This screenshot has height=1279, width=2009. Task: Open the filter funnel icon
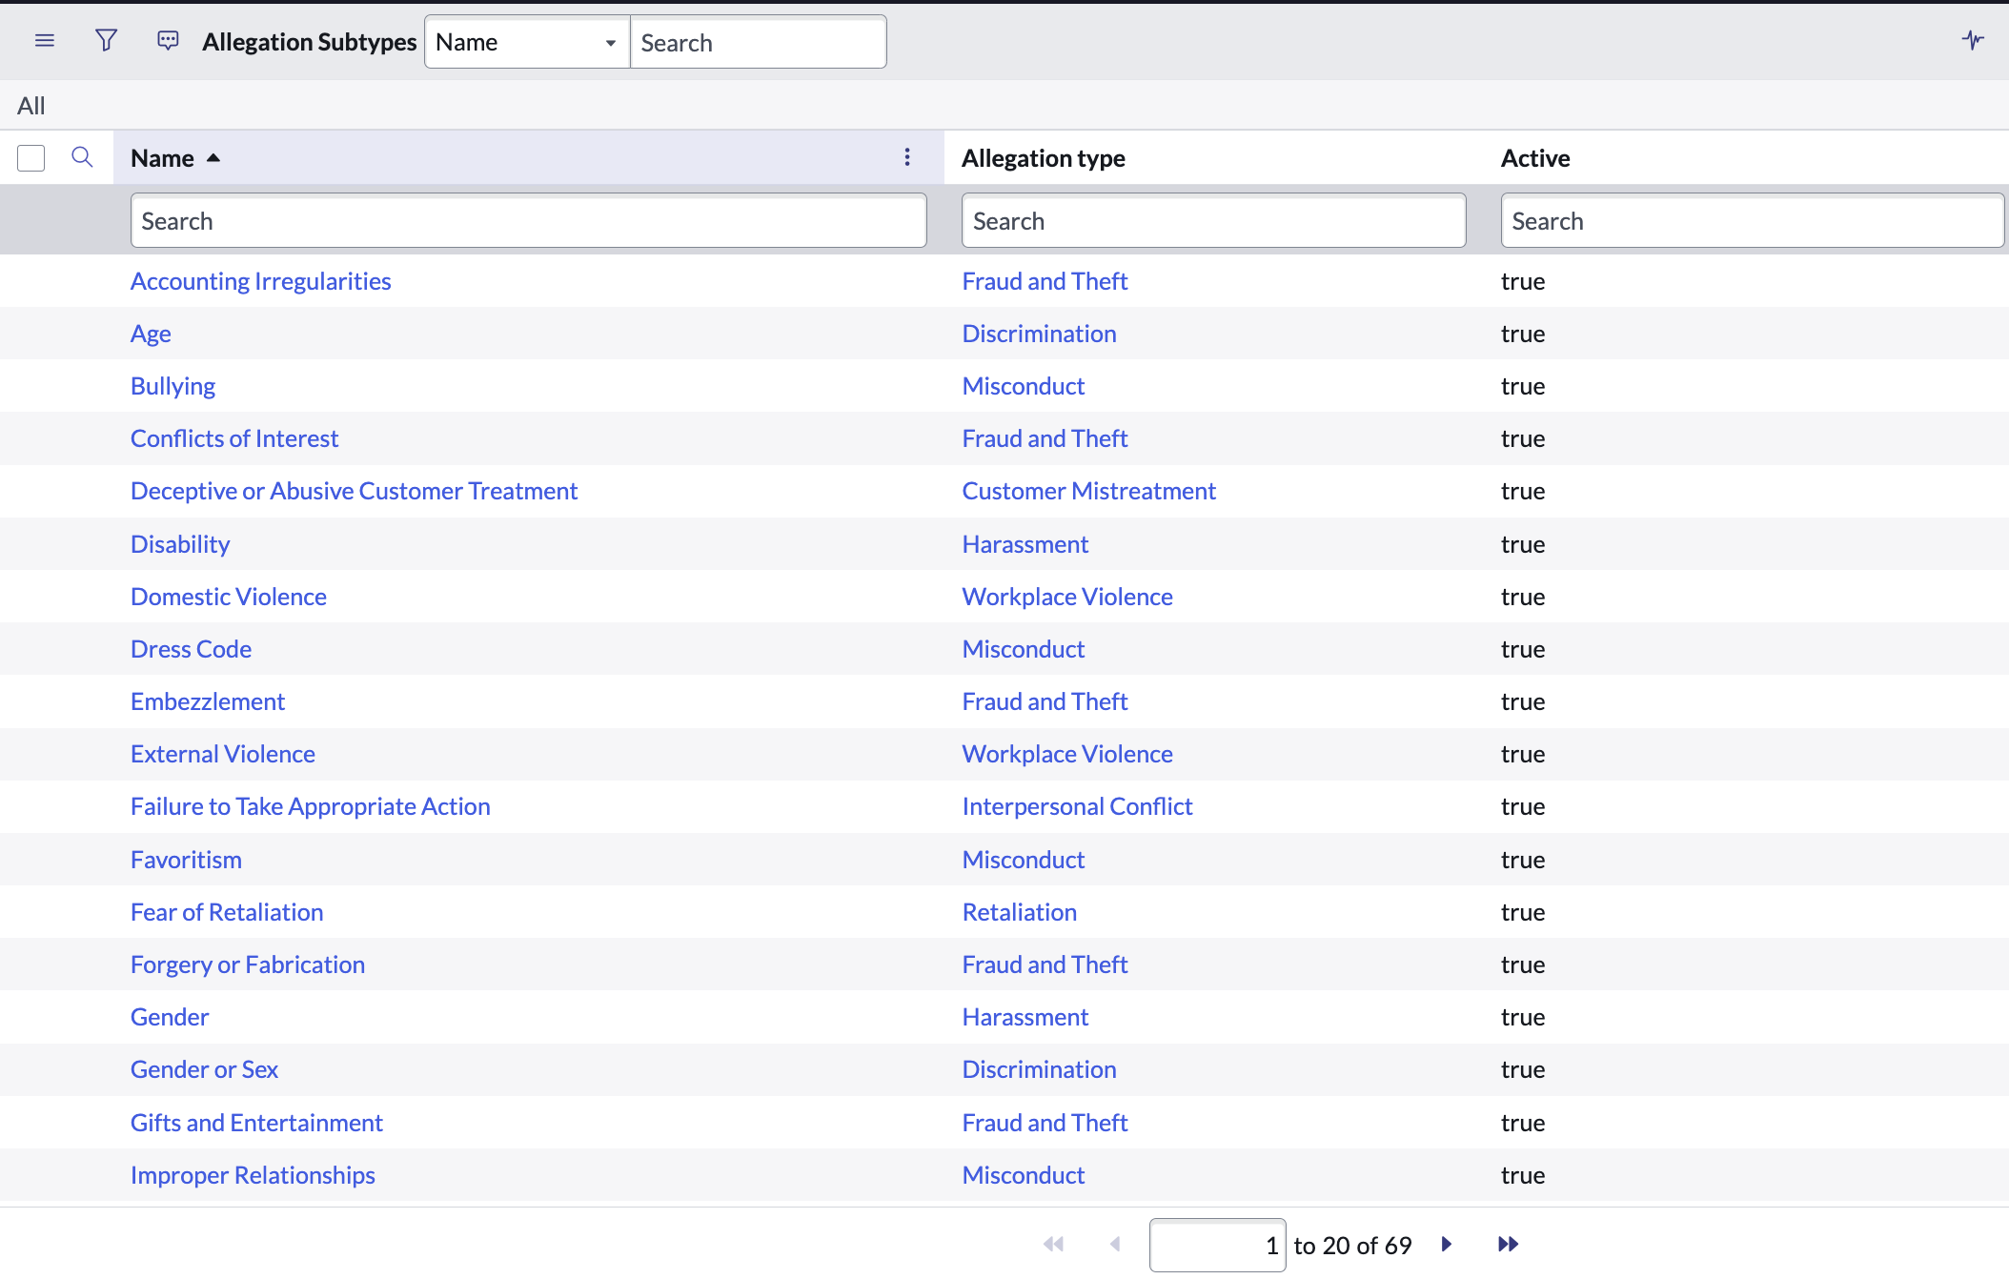coord(107,41)
